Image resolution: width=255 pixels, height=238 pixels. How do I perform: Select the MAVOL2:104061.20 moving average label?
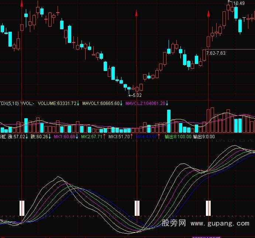[x=145, y=103]
